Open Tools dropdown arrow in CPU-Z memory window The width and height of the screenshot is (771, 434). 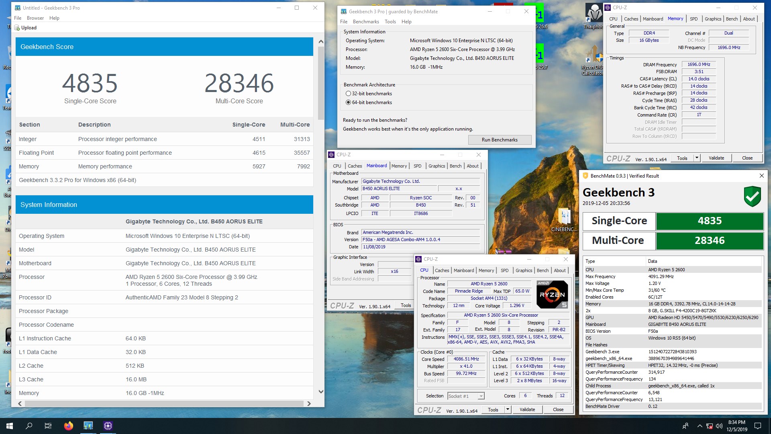(697, 158)
